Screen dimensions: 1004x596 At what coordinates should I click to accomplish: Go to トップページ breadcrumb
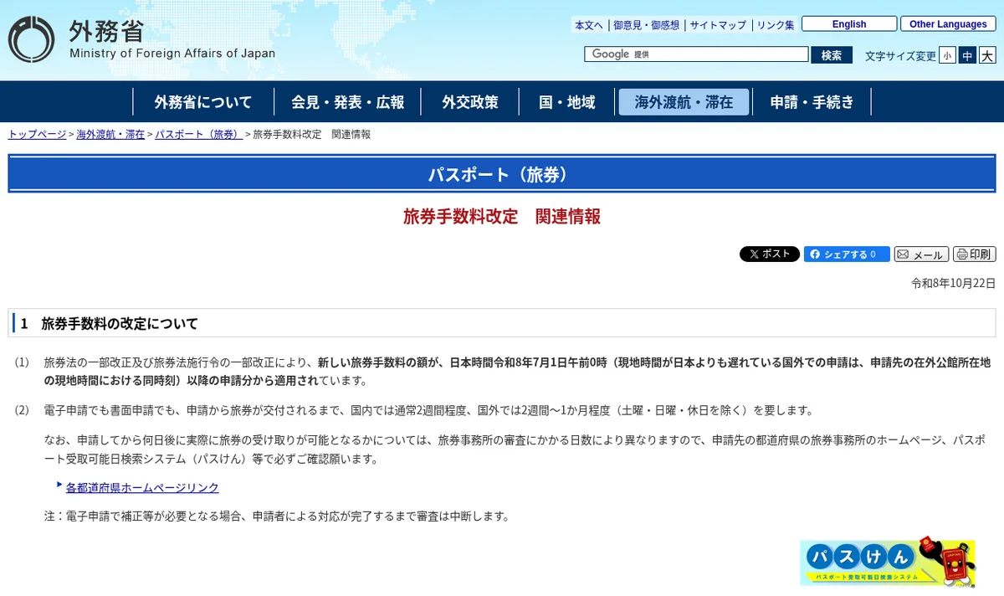coord(37,134)
